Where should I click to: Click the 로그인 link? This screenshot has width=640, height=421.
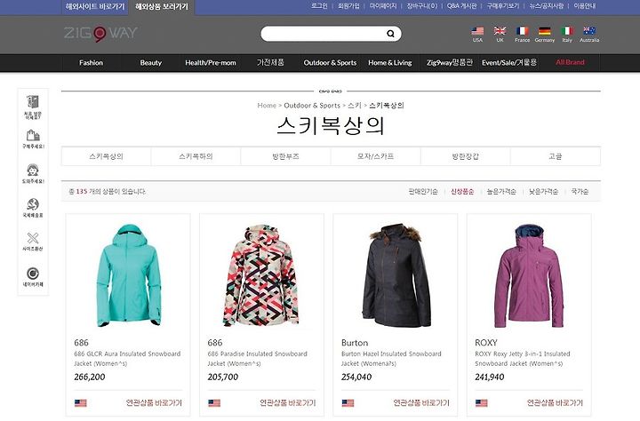(319, 6)
